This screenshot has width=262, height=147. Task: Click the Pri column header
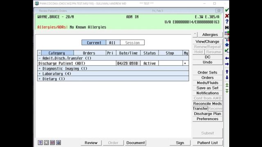click(x=111, y=53)
